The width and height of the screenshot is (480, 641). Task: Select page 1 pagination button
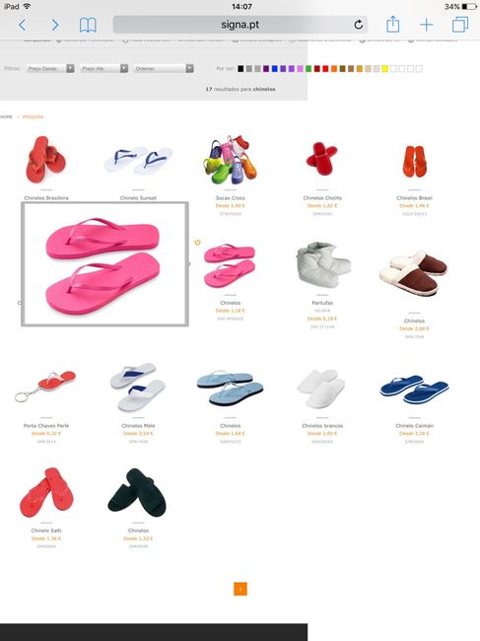pos(240,589)
